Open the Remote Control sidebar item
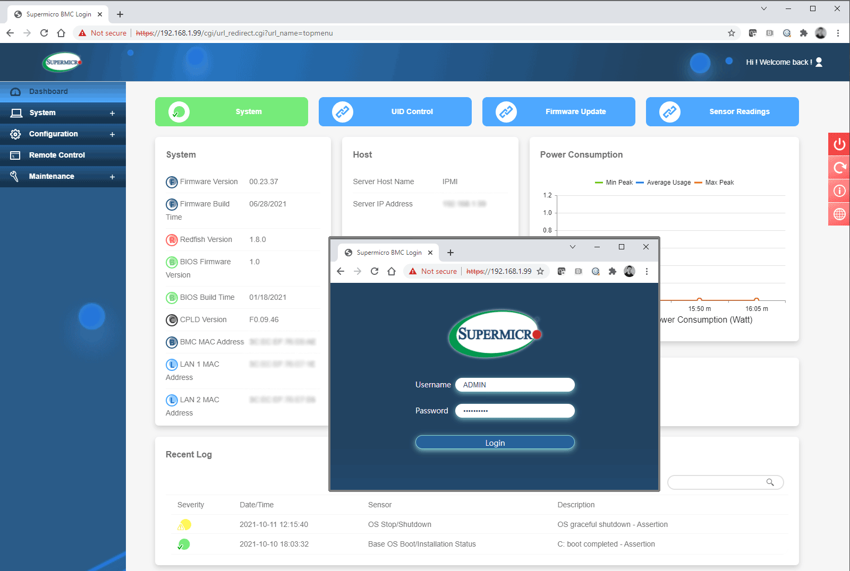 pyautogui.click(x=63, y=155)
